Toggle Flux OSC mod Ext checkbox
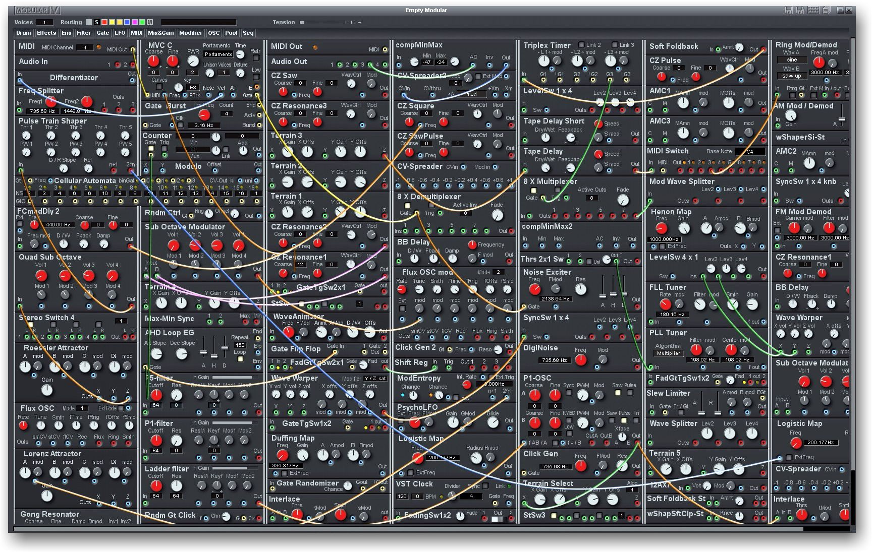 [402, 308]
